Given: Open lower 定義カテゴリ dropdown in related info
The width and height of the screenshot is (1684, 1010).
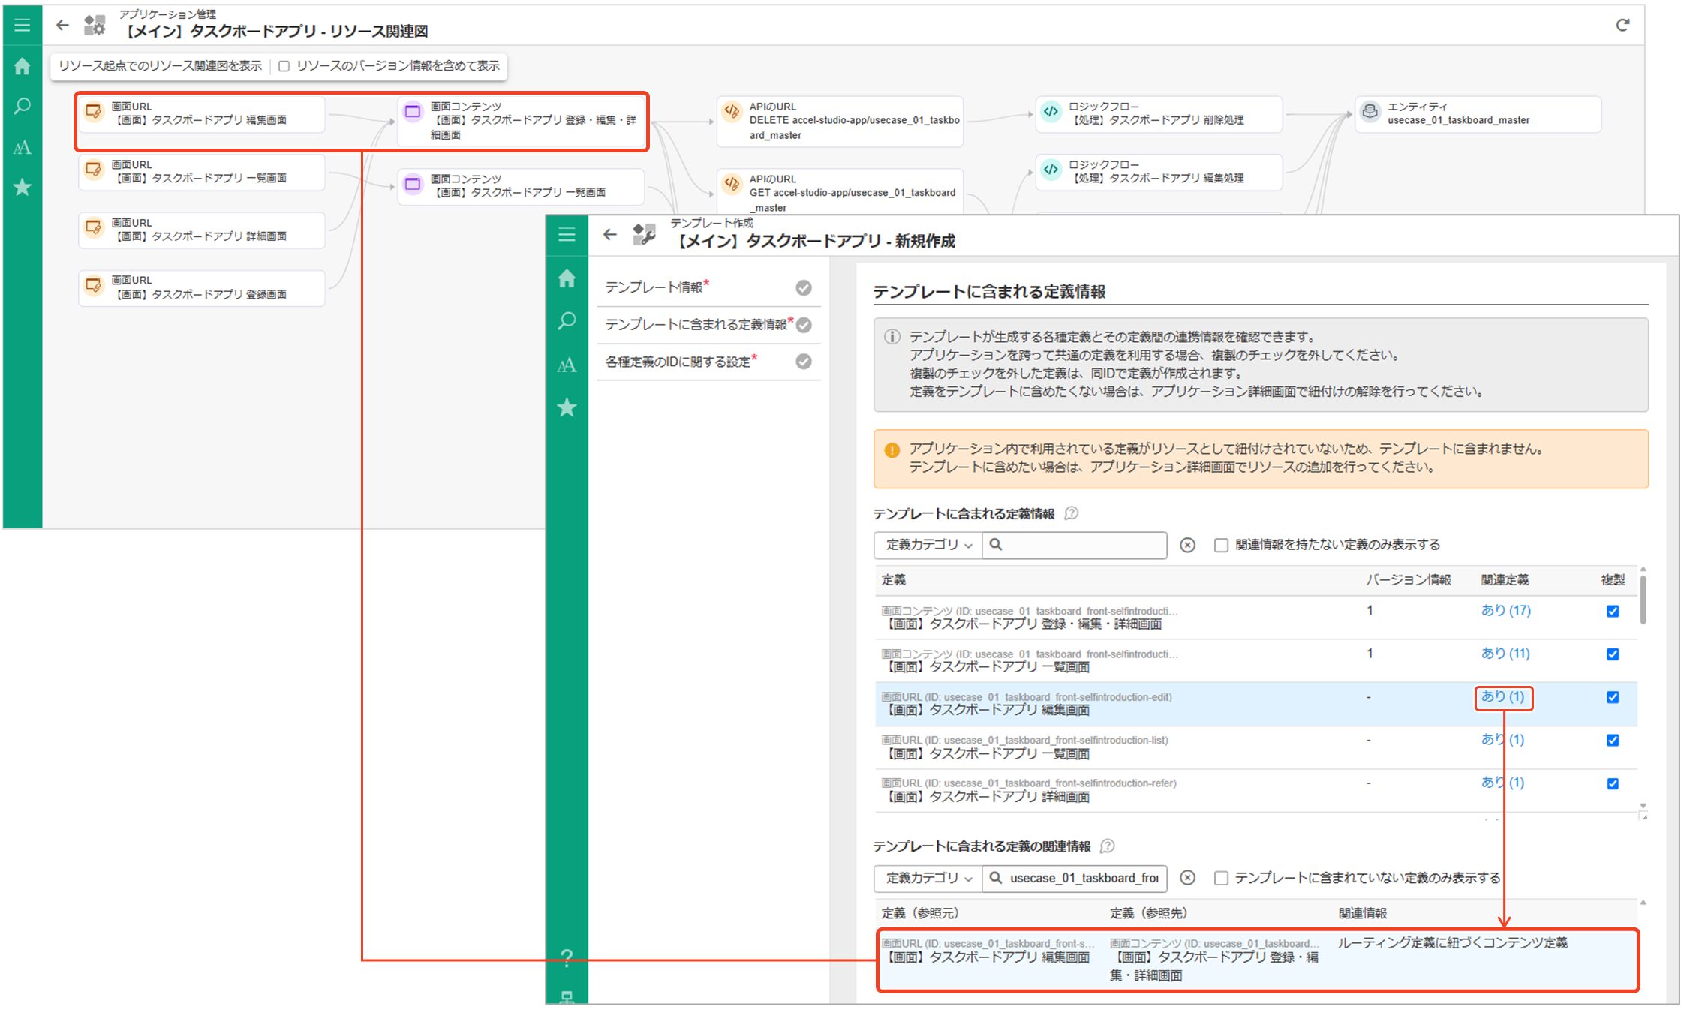Looking at the screenshot, I should [928, 878].
